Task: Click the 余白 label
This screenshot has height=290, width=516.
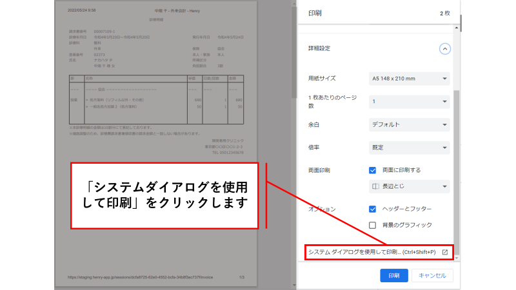Action: coord(313,124)
